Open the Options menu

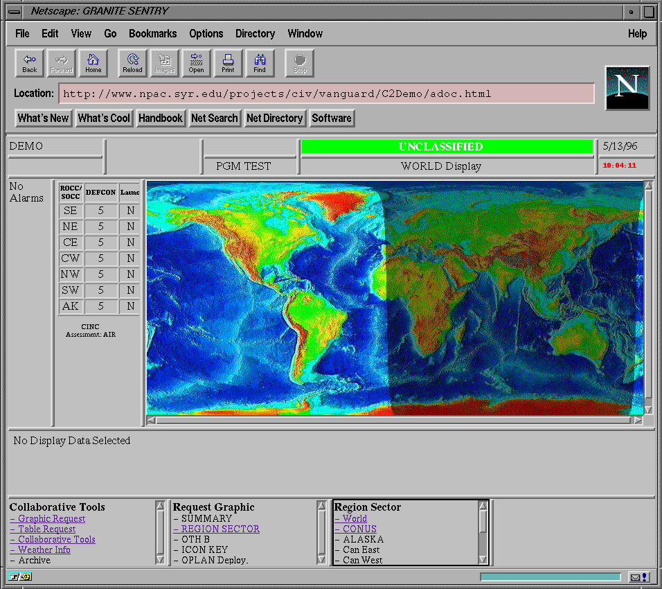[x=206, y=33]
